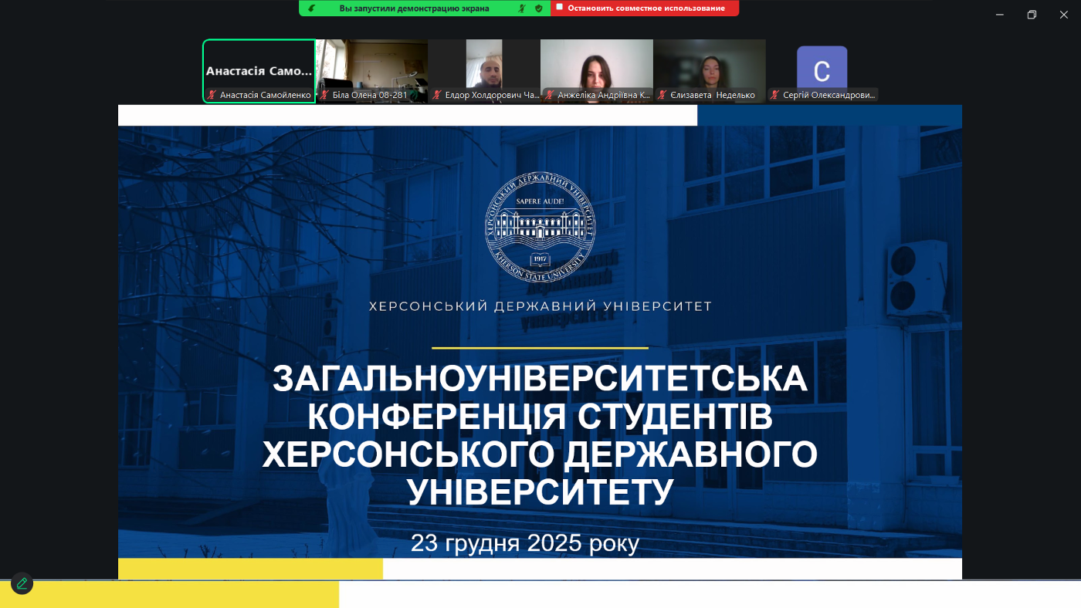The height and width of the screenshot is (608, 1081).
Task: Click 'Херсонський державний університет' heading on slide
Action: (540, 306)
